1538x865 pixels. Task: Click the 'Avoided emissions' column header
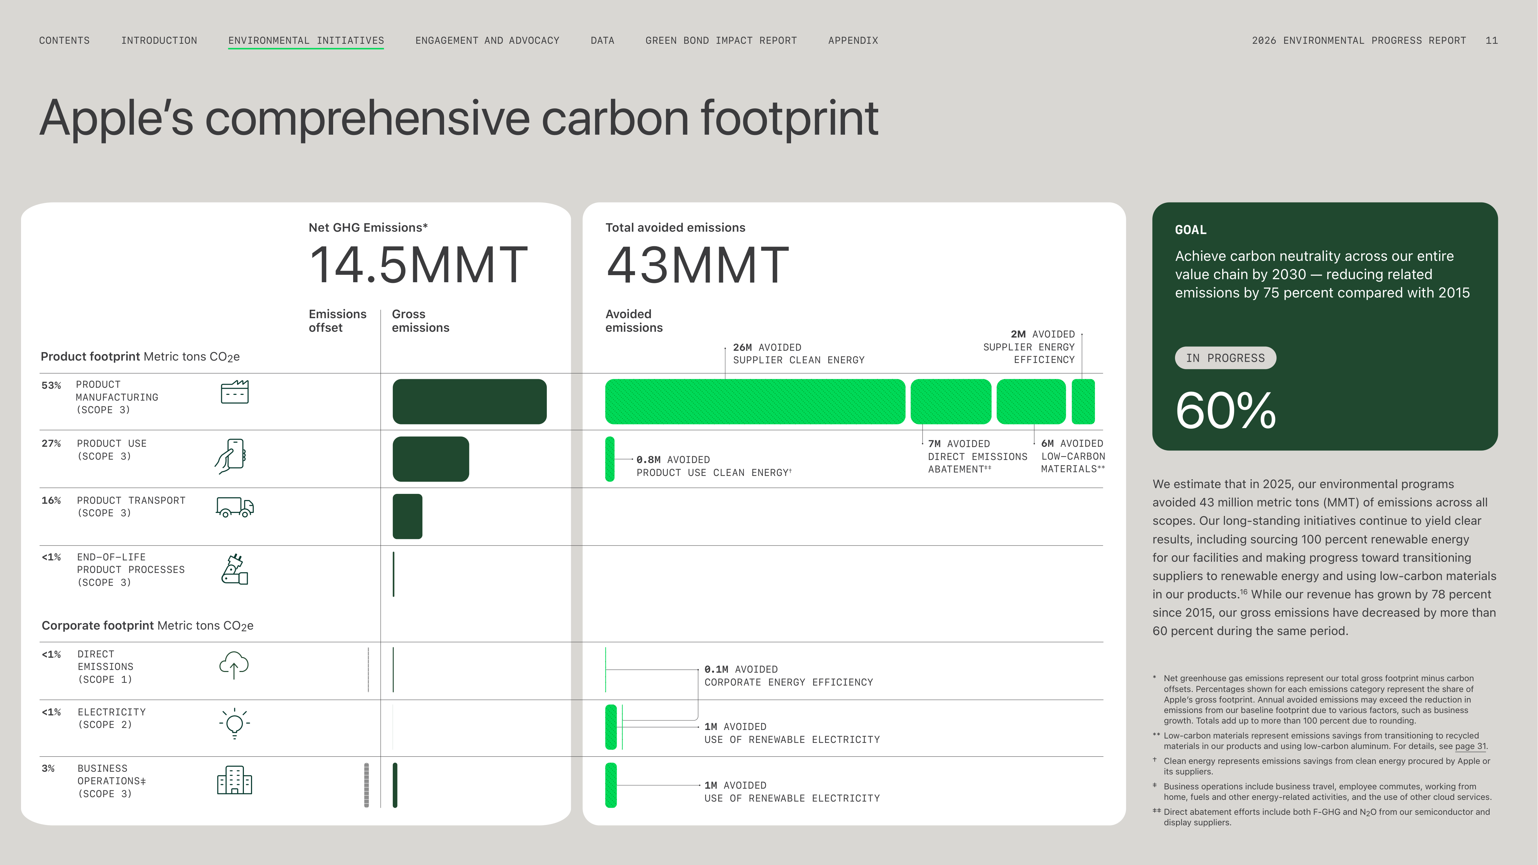(634, 321)
